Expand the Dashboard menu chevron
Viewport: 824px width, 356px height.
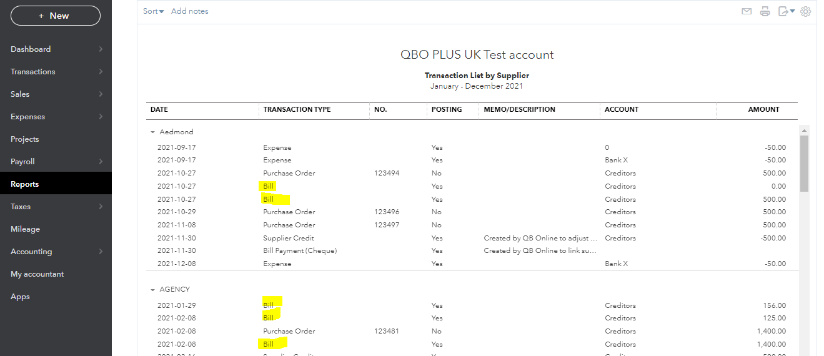101,49
